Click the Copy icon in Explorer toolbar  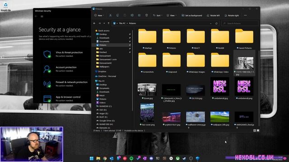(117, 15)
